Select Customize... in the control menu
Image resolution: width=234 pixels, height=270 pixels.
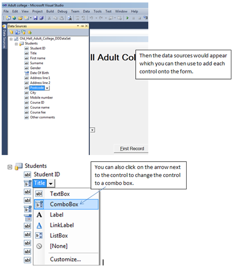(x=66, y=259)
